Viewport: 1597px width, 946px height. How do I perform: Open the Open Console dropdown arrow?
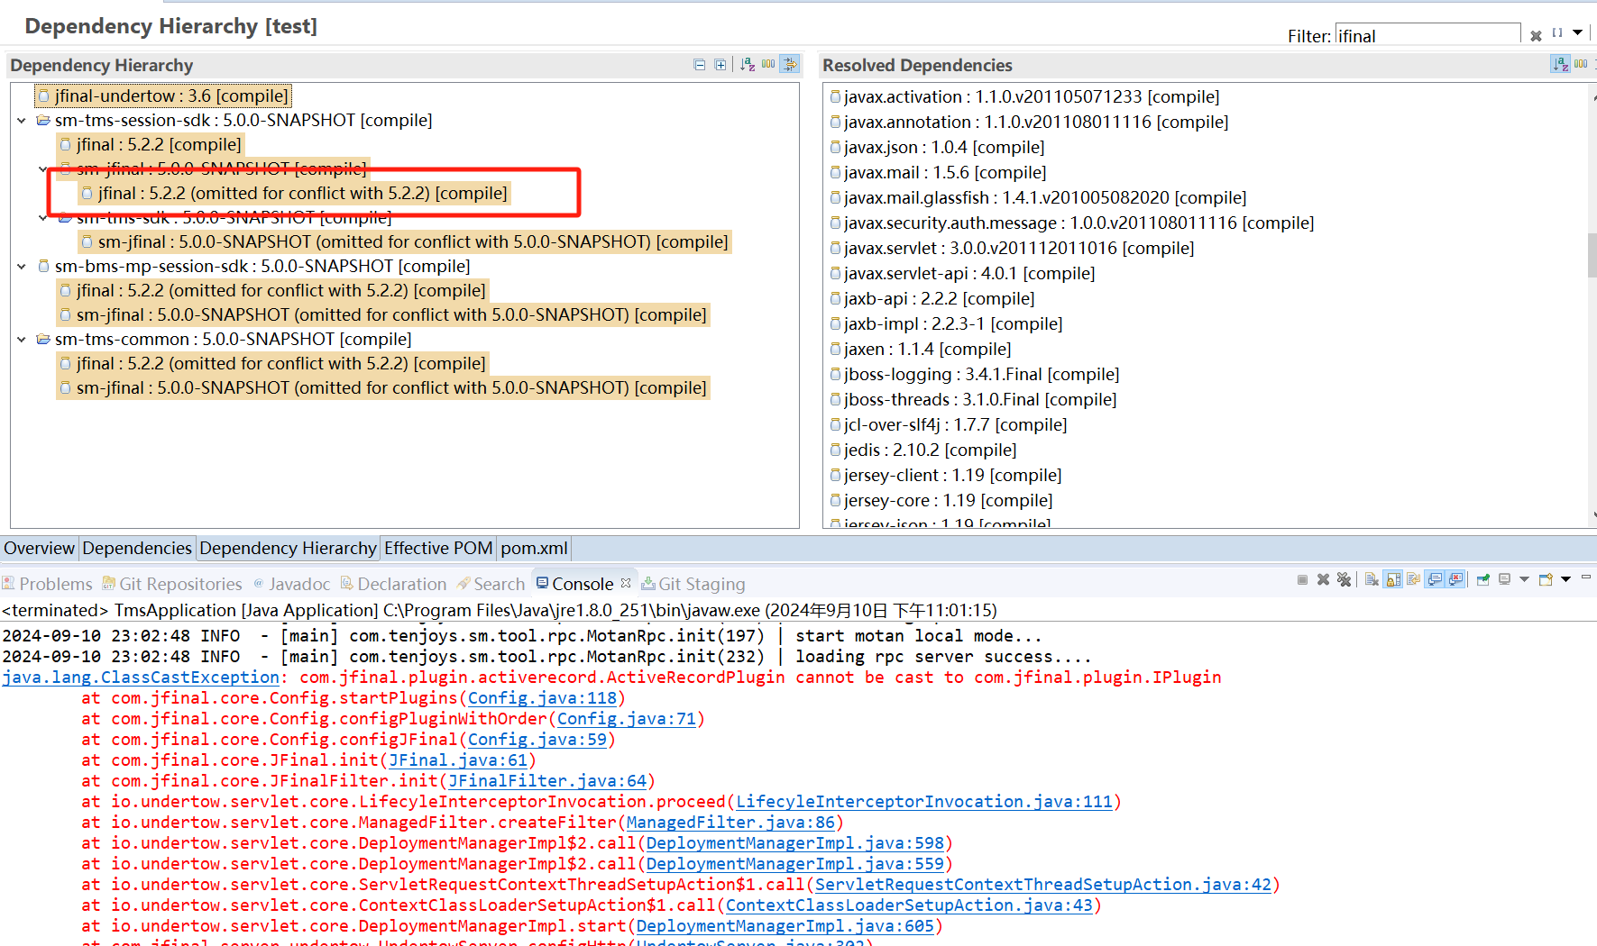[1565, 579]
